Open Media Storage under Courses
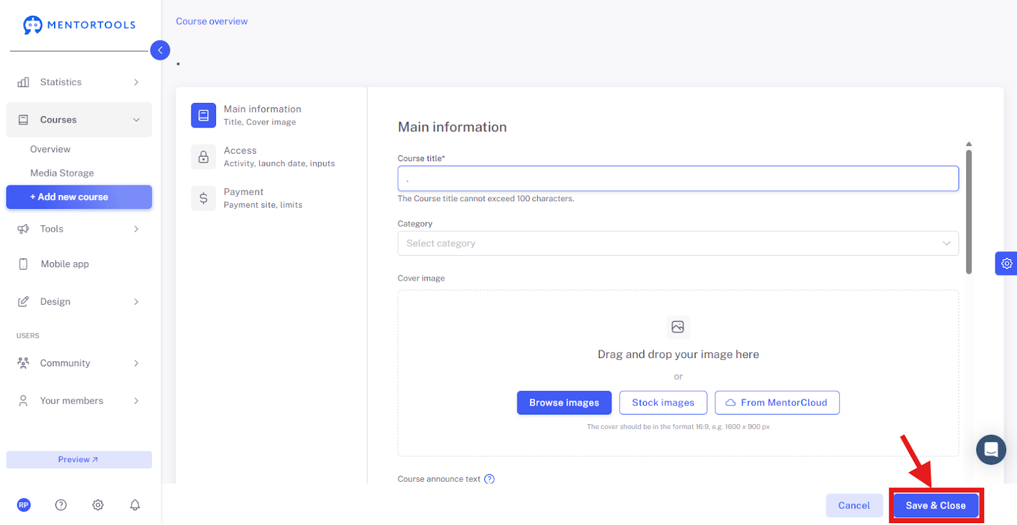The image size is (1017, 525). pos(62,173)
